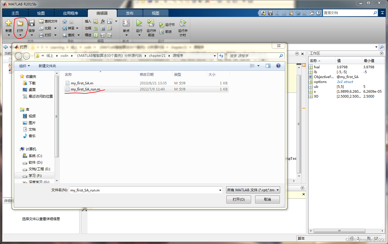Click the blue back navigation arrow in ribbon
388x244 pixels.
click(65, 21)
